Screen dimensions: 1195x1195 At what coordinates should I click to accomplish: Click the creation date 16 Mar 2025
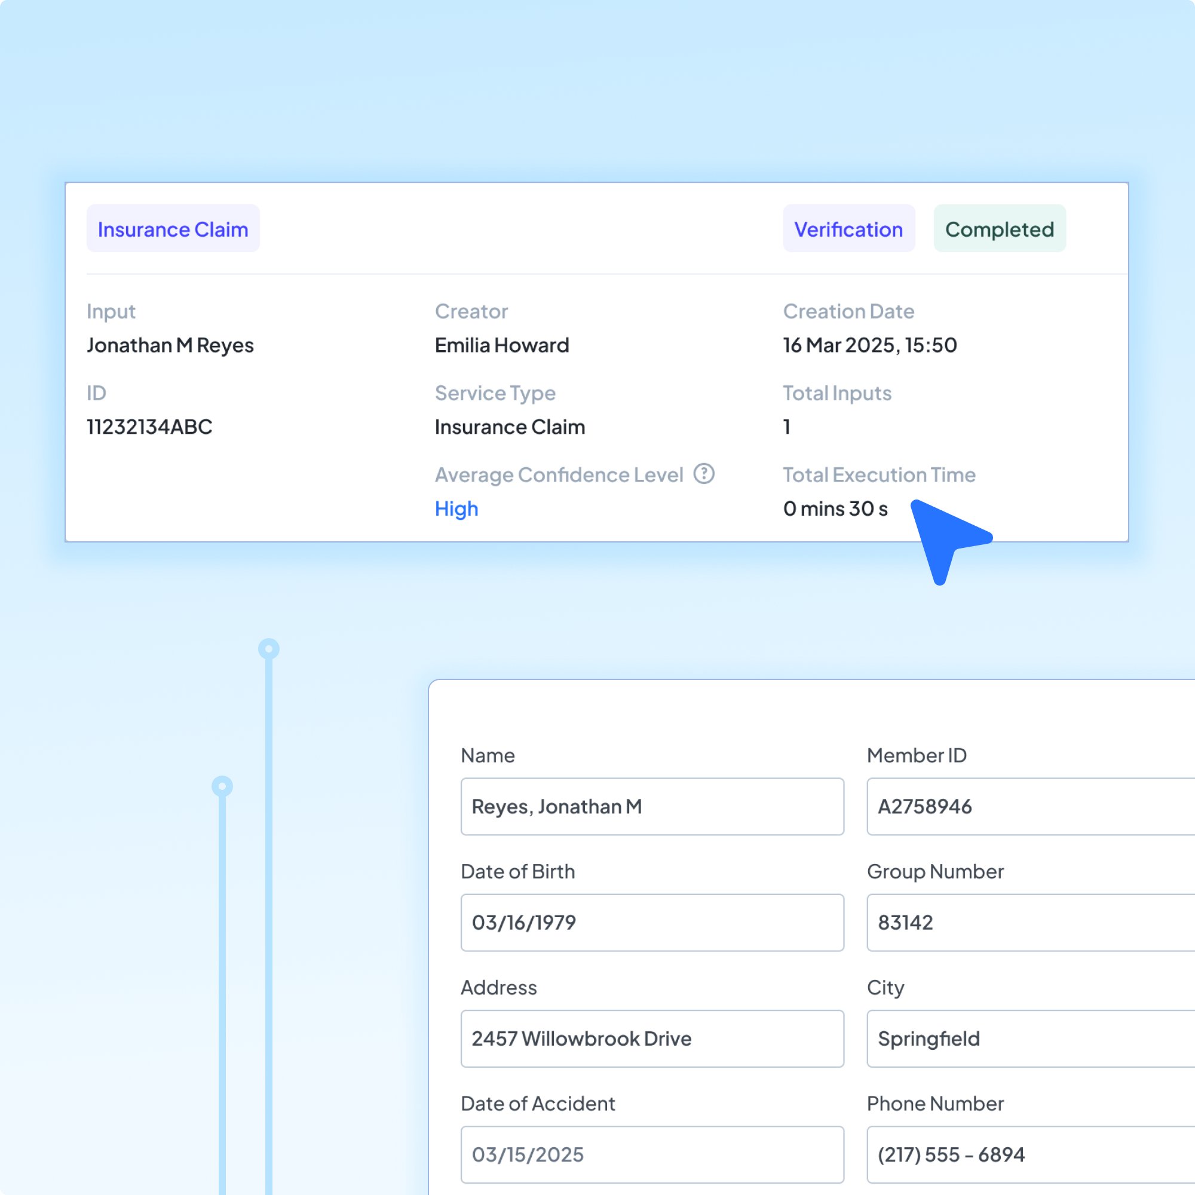[x=869, y=345]
